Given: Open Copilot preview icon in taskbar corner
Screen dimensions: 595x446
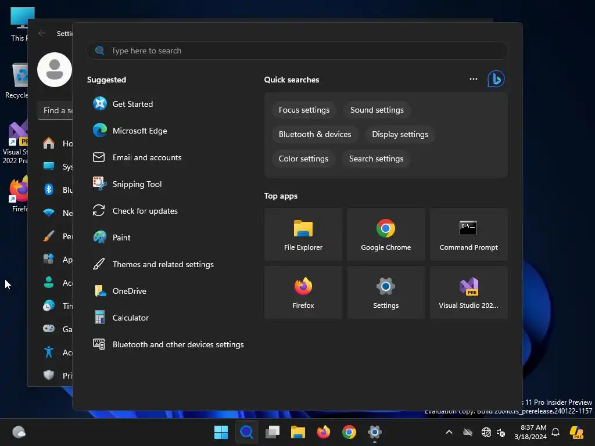Looking at the screenshot, I should (x=577, y=432).
